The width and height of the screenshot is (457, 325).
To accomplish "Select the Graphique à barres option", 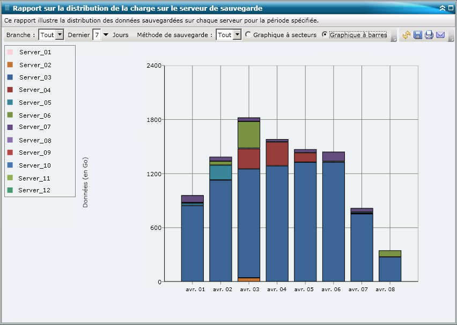I will point(325,34).
